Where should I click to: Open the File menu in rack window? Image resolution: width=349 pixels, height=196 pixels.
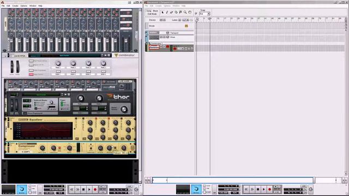pos(3,6)
